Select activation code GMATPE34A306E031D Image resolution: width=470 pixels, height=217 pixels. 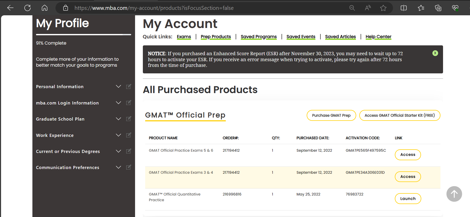pos(365,172)
